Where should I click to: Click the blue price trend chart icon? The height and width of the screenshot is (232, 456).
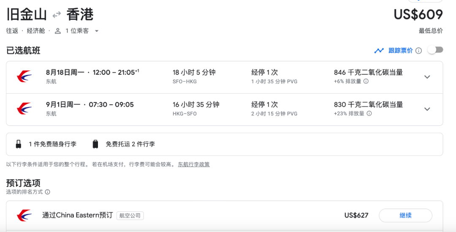pos(379,51)
